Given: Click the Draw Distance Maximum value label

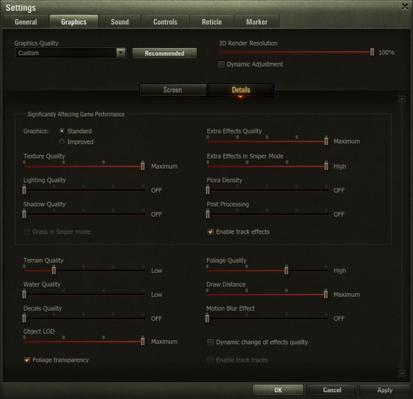Looking at the screenshot, I should pyautogui.click(x=346, y=295).
